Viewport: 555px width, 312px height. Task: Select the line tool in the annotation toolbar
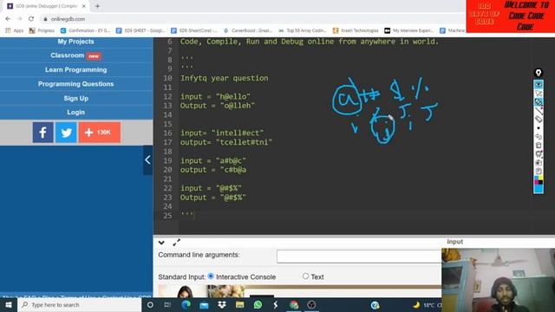click(539, 111)
